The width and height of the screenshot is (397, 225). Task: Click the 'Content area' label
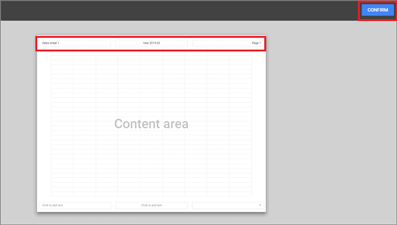pyautogui.click(x=151, y=124)
